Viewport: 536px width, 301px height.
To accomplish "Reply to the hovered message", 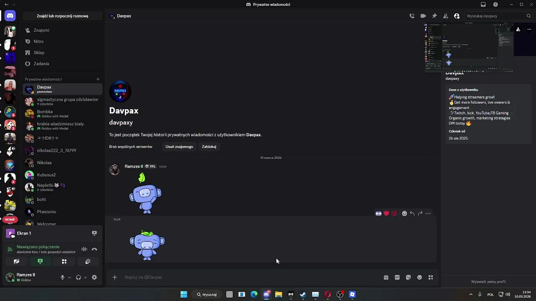I will point(412,213).
